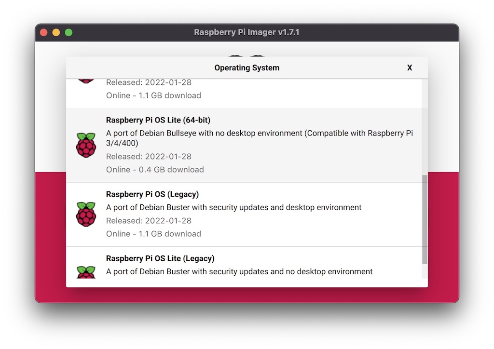Click Debian Buster security updates desktop description

(x=233, y=207)
